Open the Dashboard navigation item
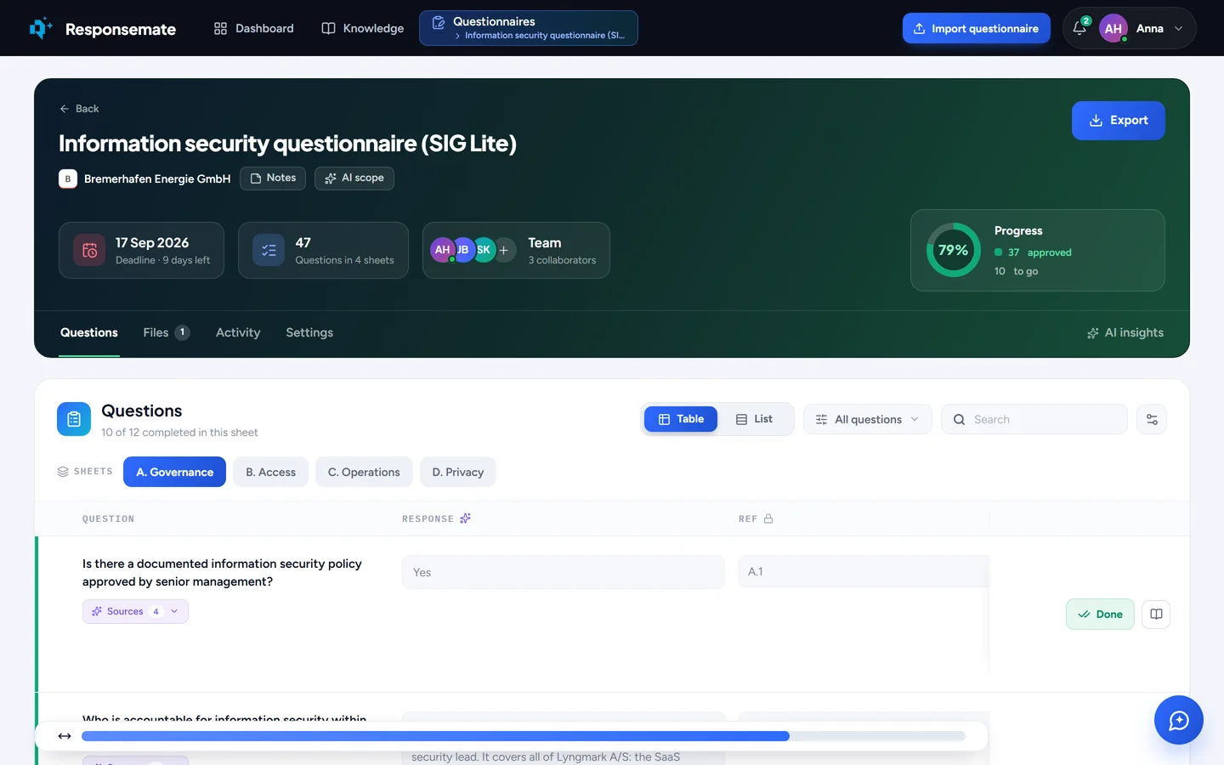The image size is (1224, 765). tap(253, 28)
